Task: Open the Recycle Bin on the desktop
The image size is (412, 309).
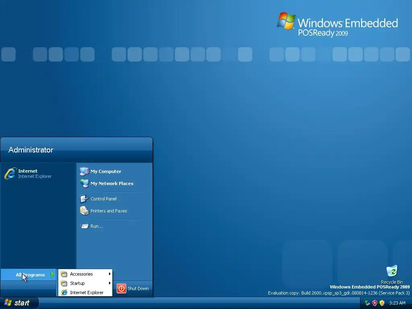Action: (392, 271)
